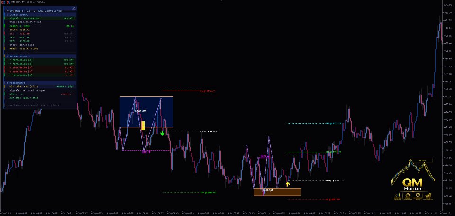Select the cyan TP2 line label of buy setup
This screenshot has height=216, width=455.
pyautogui.click(x=333, y=123)
